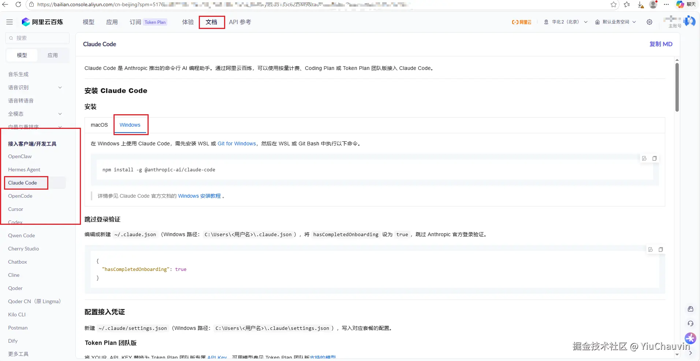Click the left icon above the hasCompletedOnboarding JSON block
This screenshot has width=700, height=361.
point(651,250)
